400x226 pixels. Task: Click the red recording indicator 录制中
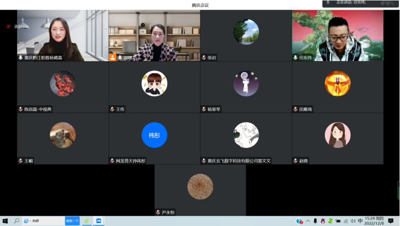pyautogui.click(x=8, y=27)
